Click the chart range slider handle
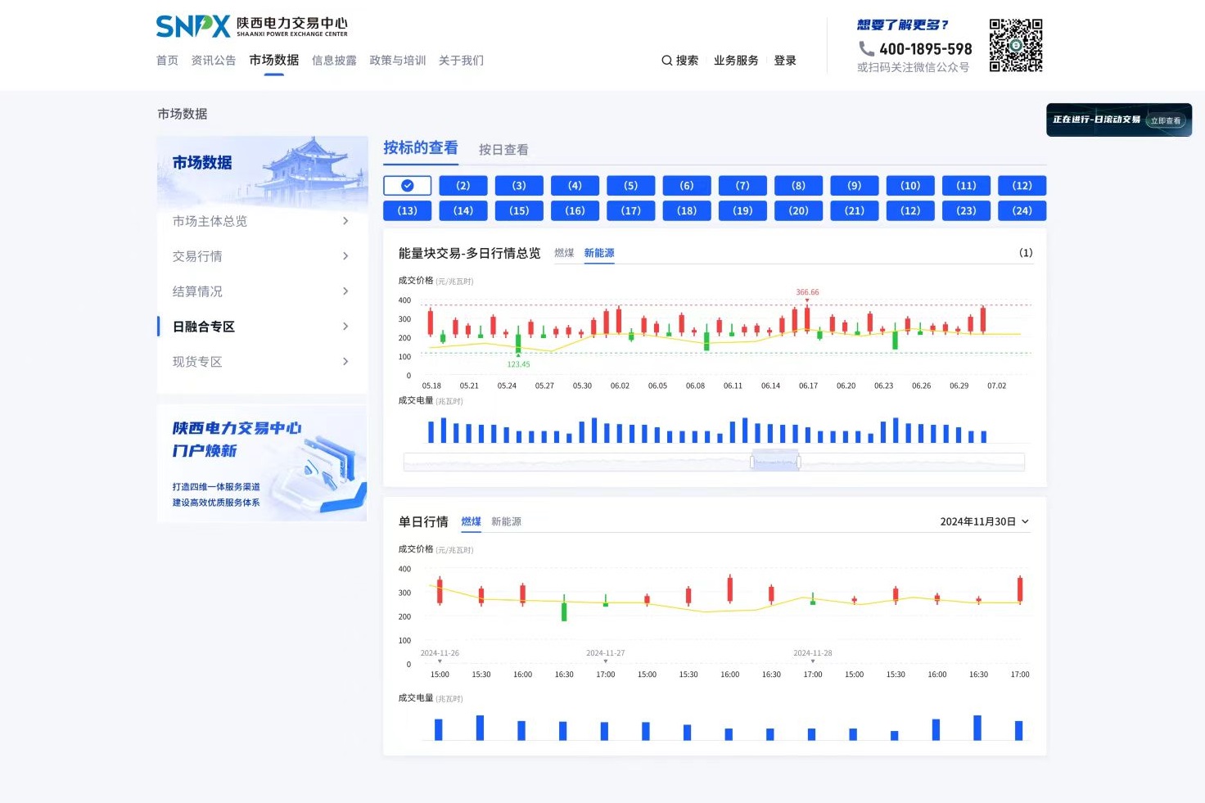The image size is (1205, 803). coord(774,462)
